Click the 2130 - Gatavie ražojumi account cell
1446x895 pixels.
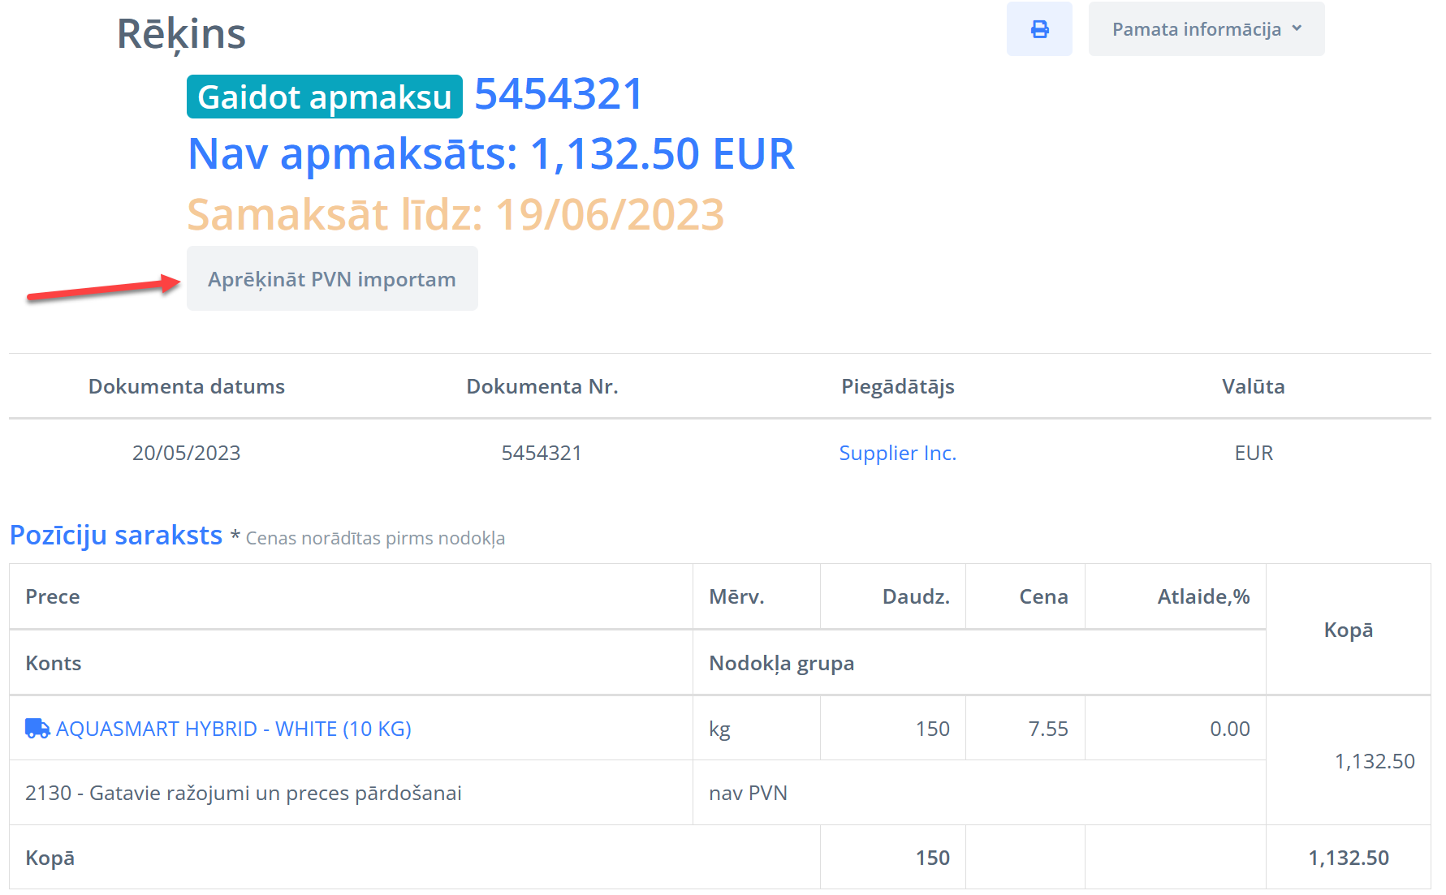244,793
